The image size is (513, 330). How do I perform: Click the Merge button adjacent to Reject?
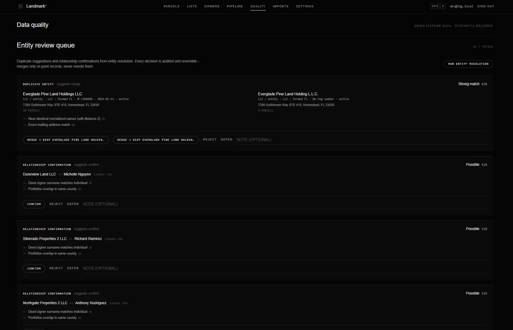[156, 140]
